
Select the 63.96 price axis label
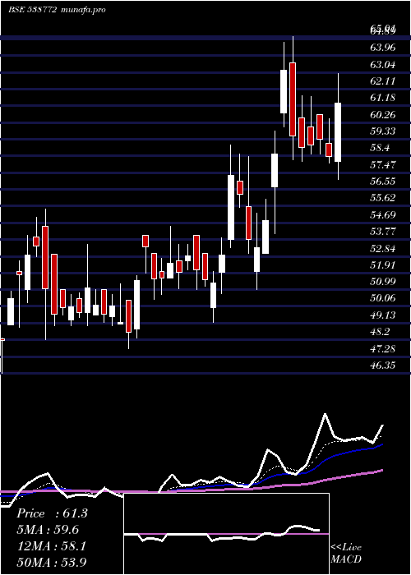click(x=383, y=48)
